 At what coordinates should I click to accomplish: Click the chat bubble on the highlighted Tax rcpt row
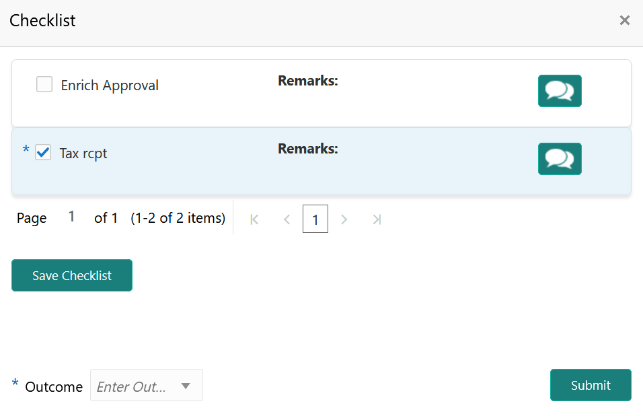[x=560, y=159]
